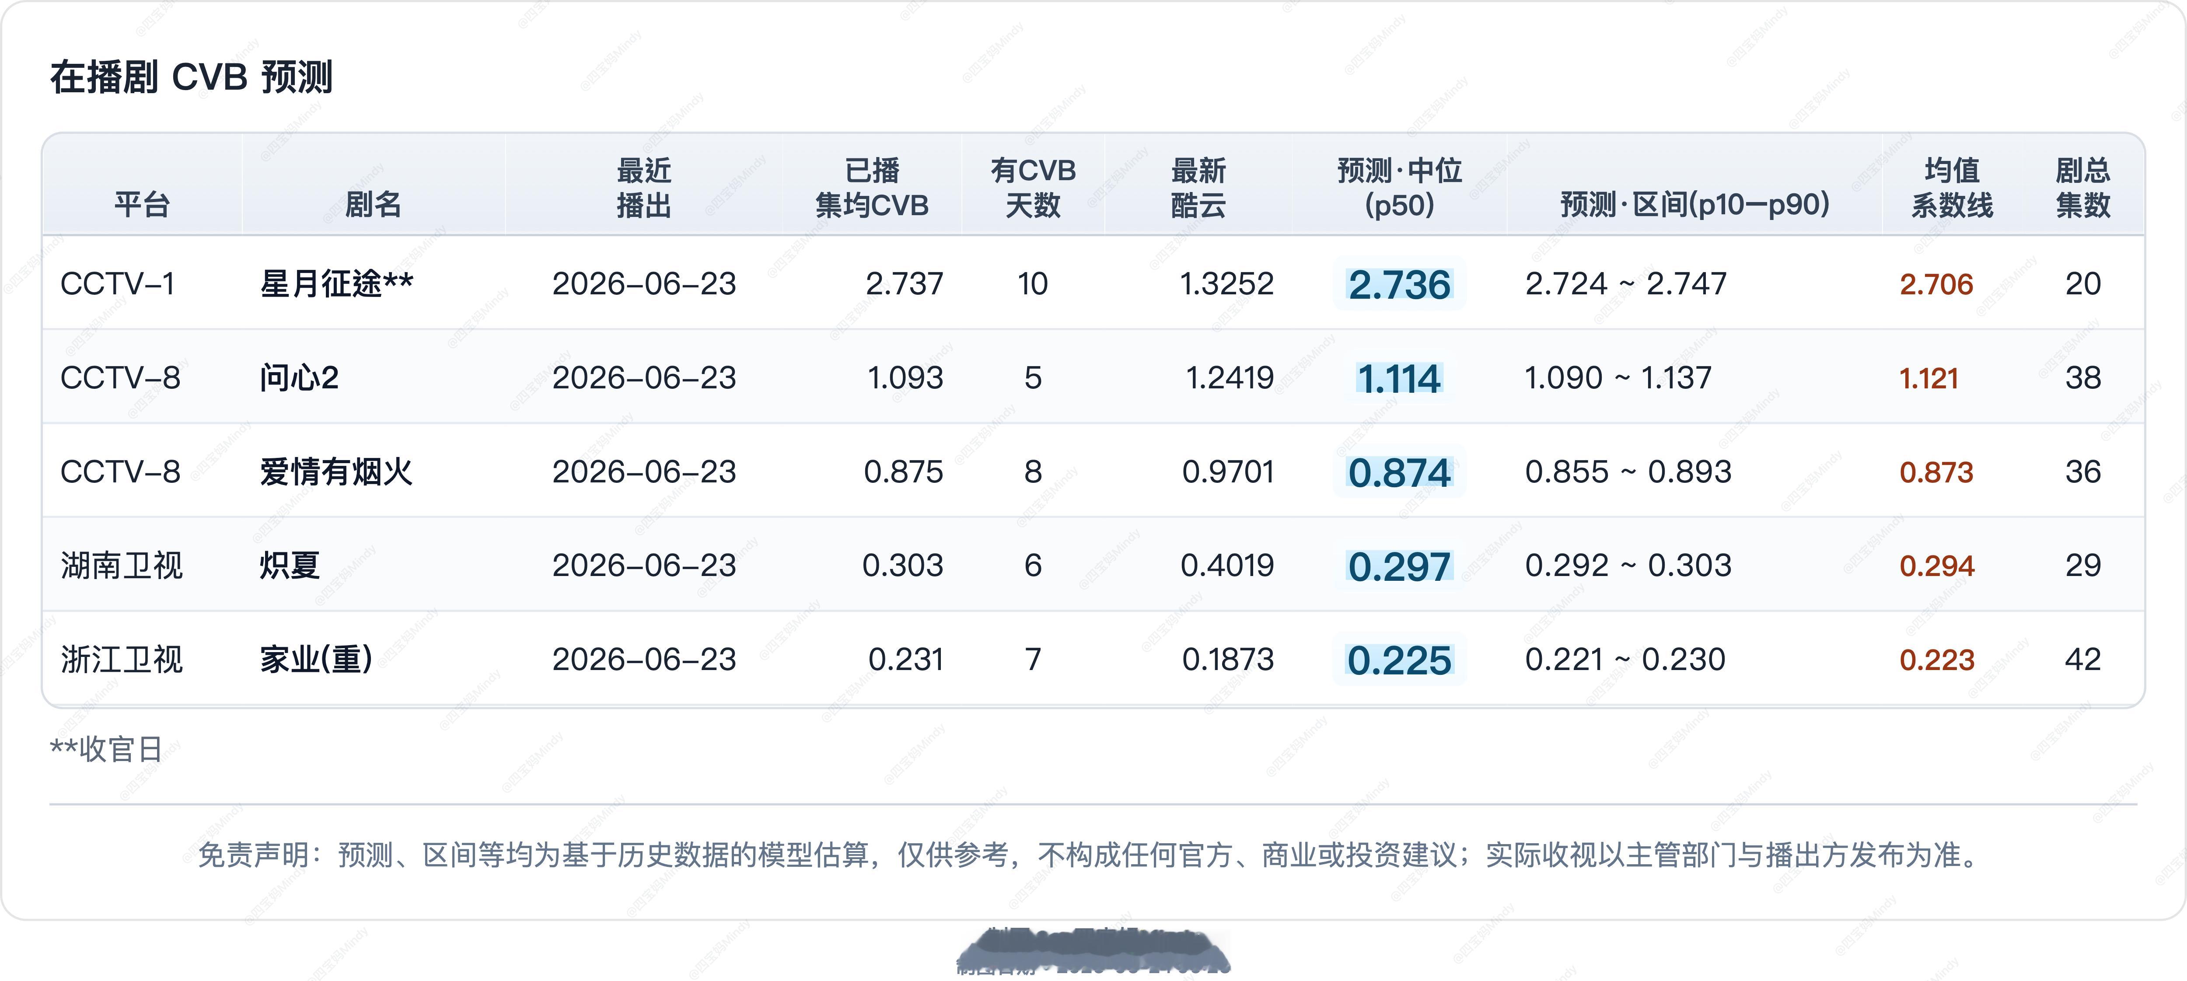Click the red coefficient value 0.294
Screen dimensions: 2187x981
(x=1937, y=566)
